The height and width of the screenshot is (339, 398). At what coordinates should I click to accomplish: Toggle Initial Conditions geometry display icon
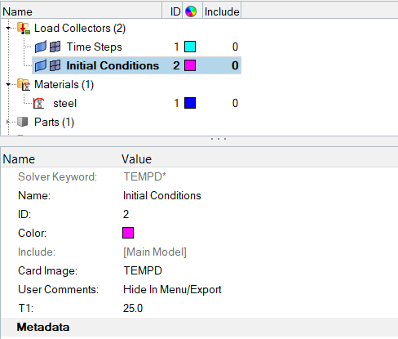[x=41, y=65]
